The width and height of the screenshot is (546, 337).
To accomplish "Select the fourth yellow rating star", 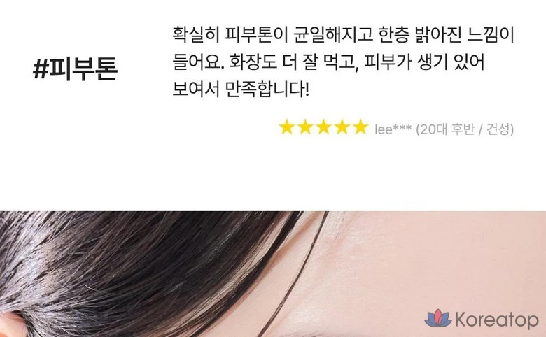I will tap(342, 127).
